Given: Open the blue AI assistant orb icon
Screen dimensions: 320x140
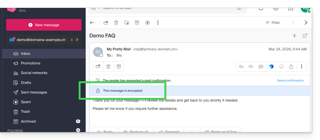Looking at the screenshot, I should tap(271, 66).
